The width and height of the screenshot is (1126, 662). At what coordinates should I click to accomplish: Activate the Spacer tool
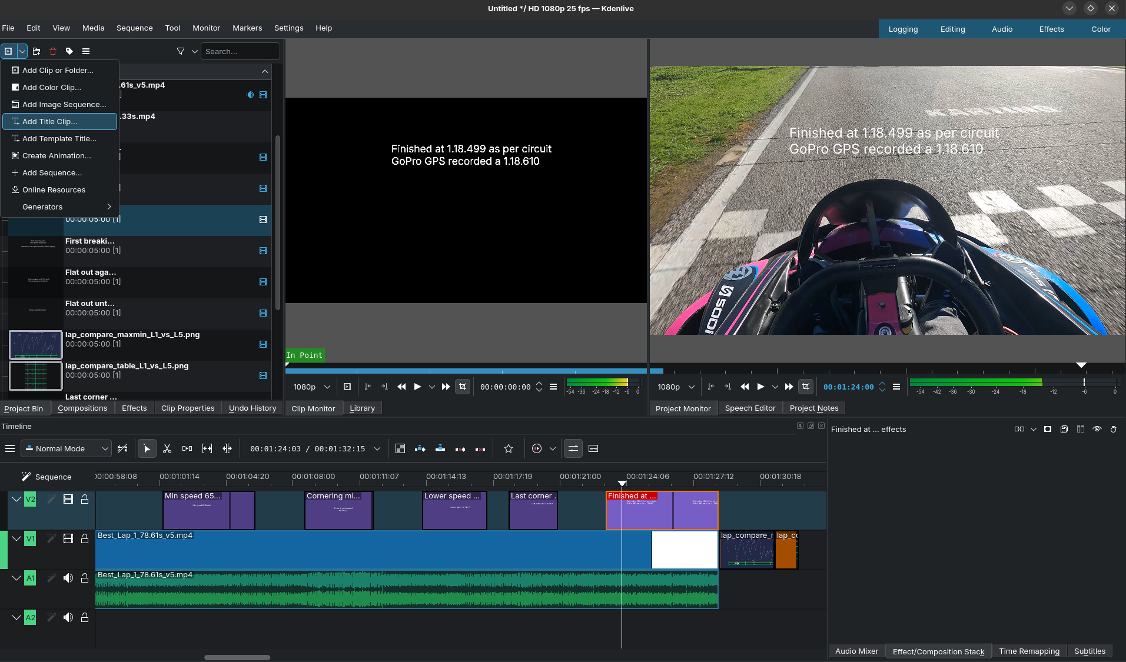[x=187, y=449]
